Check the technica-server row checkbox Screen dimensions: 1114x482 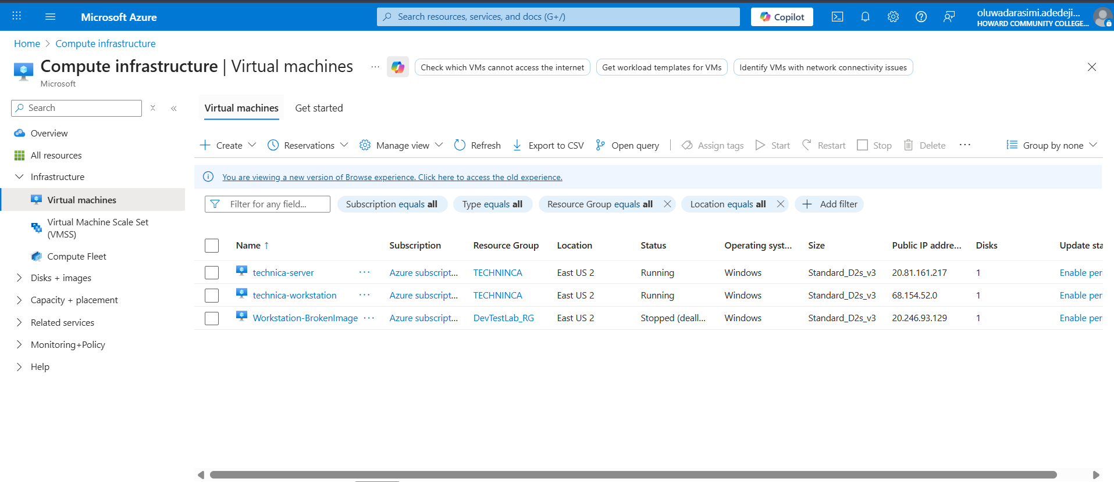tap(212, 272)
